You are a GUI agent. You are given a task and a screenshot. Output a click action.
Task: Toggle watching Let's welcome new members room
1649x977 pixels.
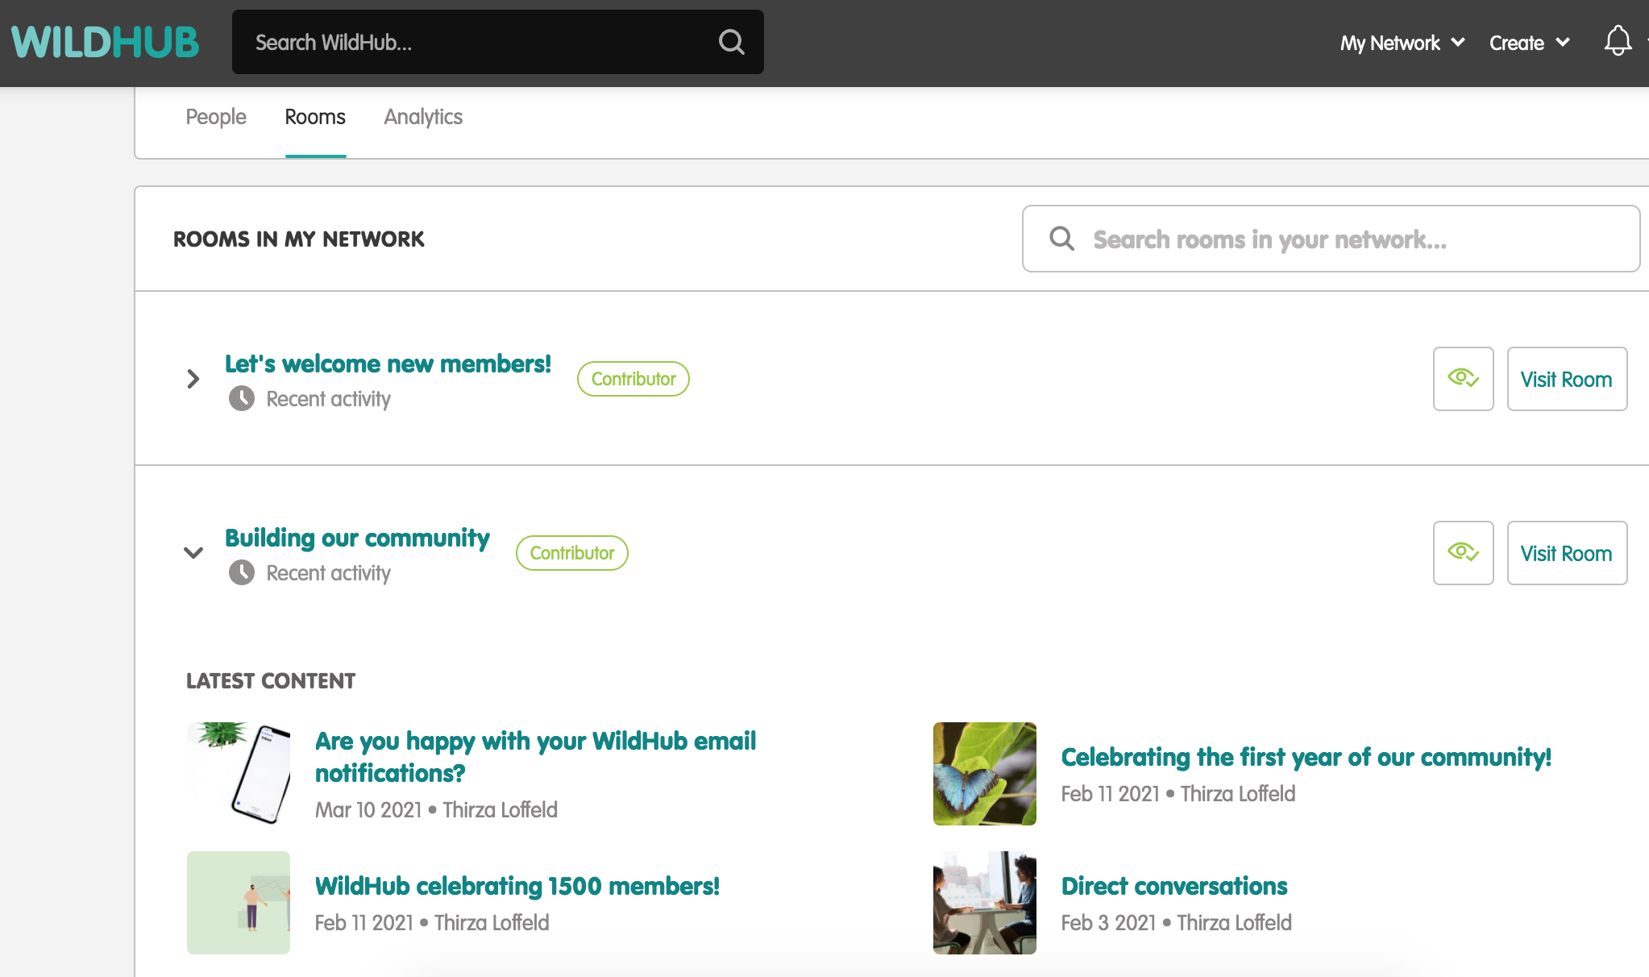(x=1463, y=379)
